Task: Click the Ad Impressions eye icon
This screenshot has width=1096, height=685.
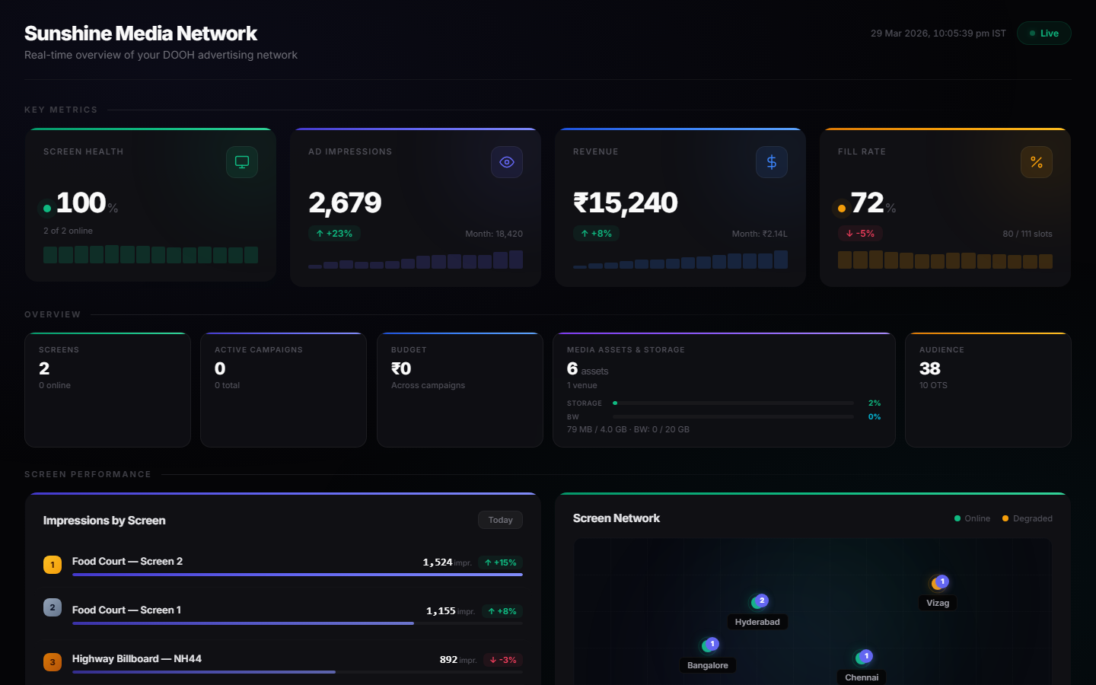Action: coord(506,162)
